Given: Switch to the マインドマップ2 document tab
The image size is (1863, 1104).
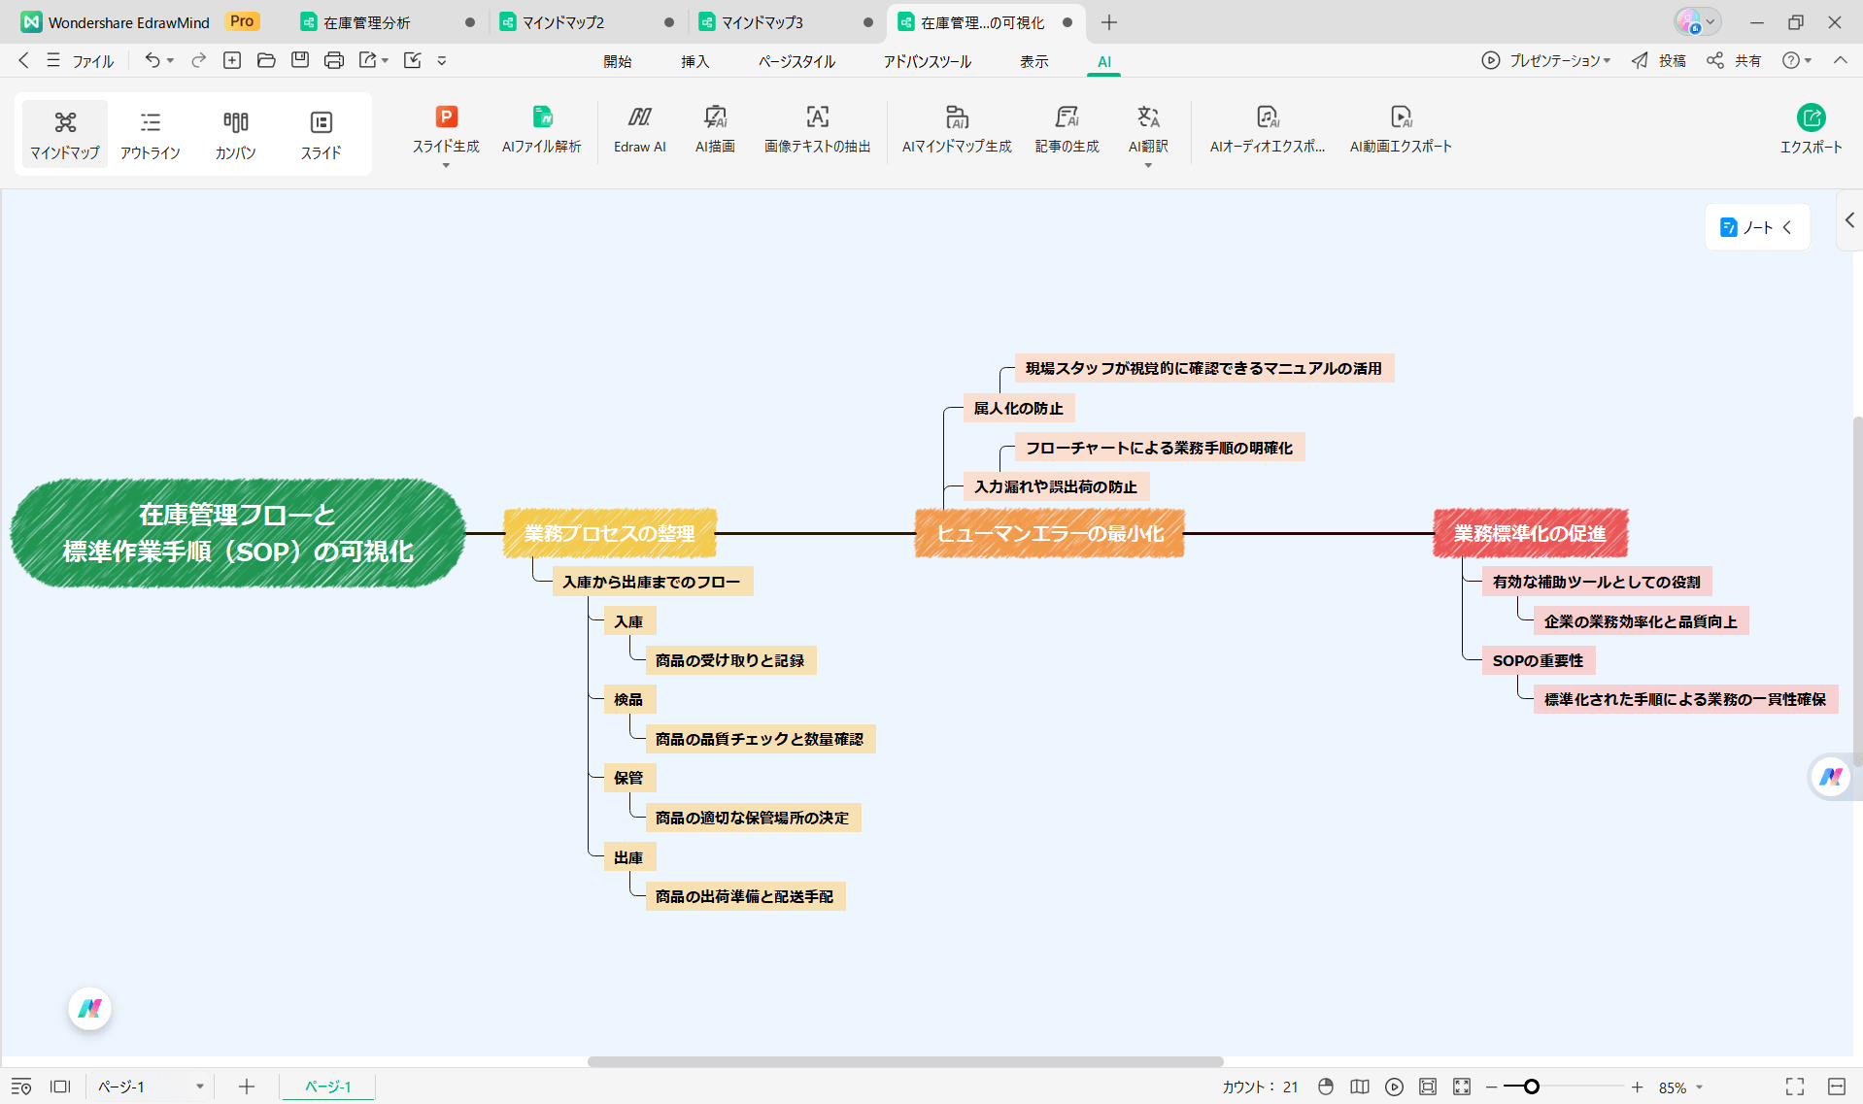Looking at the screenshot, I should (563, 22).
